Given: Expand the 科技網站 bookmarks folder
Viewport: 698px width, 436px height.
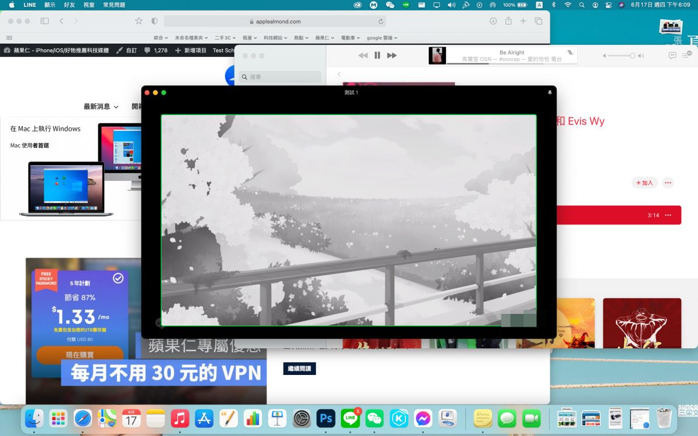Looking at the screenshot, I should click(276, 38).
